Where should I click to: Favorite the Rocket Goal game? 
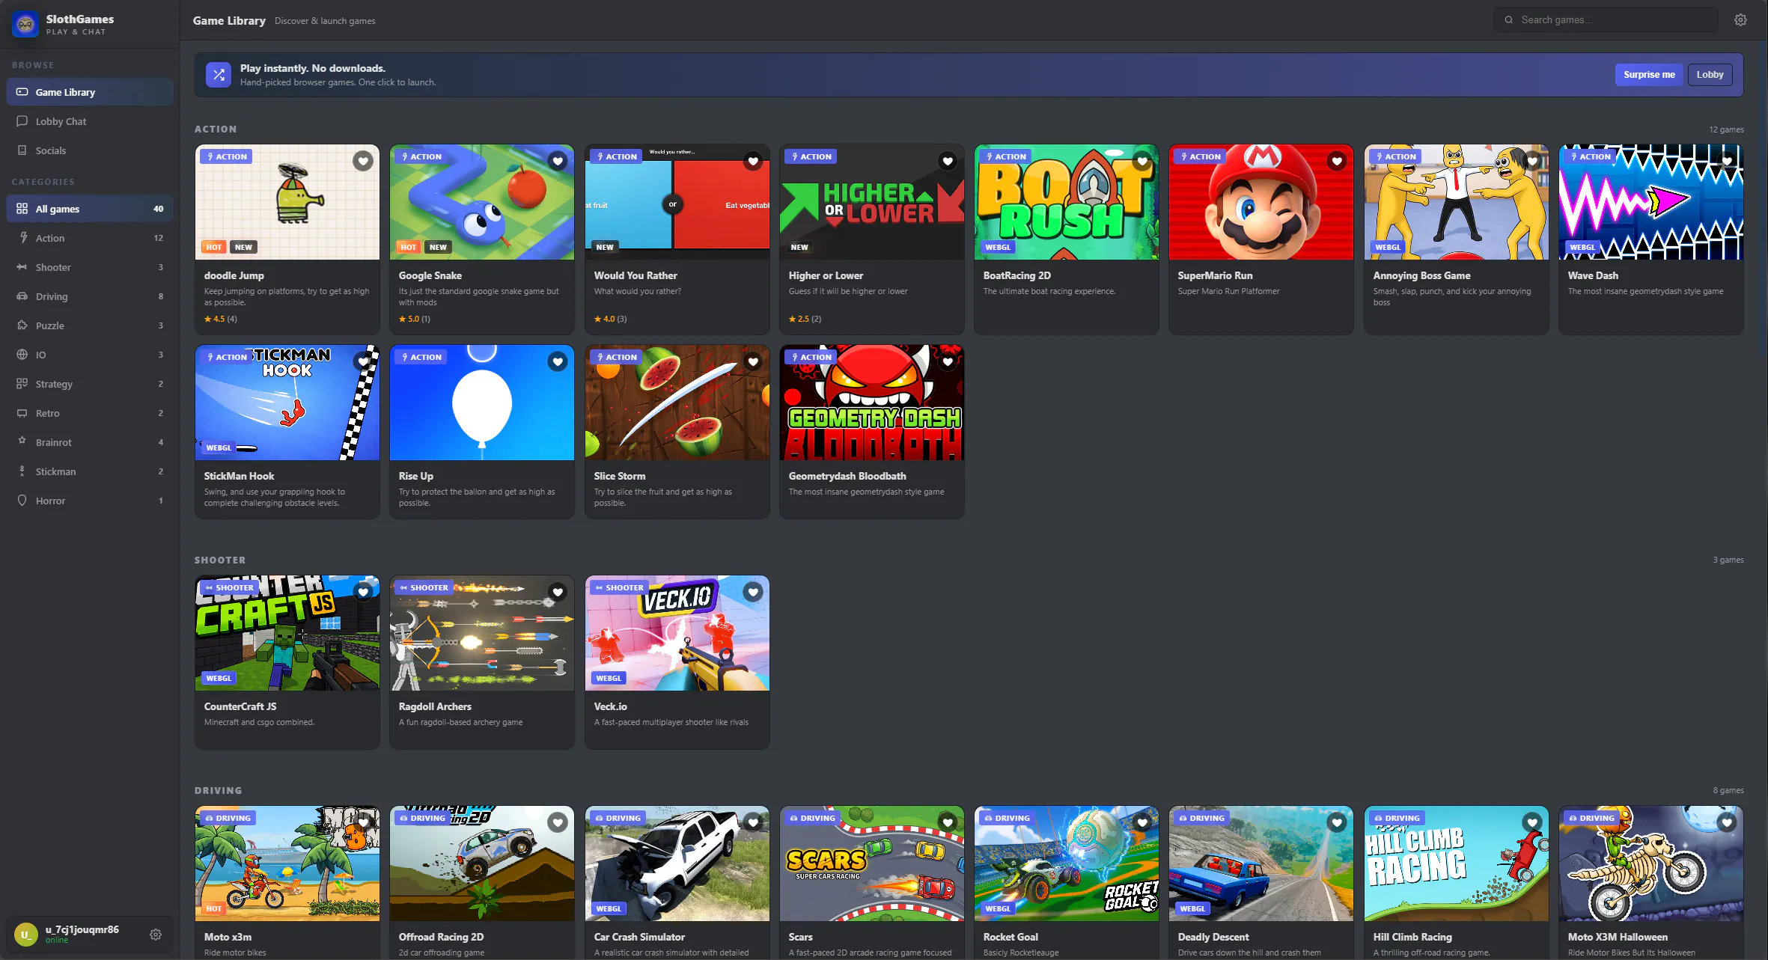[1142, 822]
